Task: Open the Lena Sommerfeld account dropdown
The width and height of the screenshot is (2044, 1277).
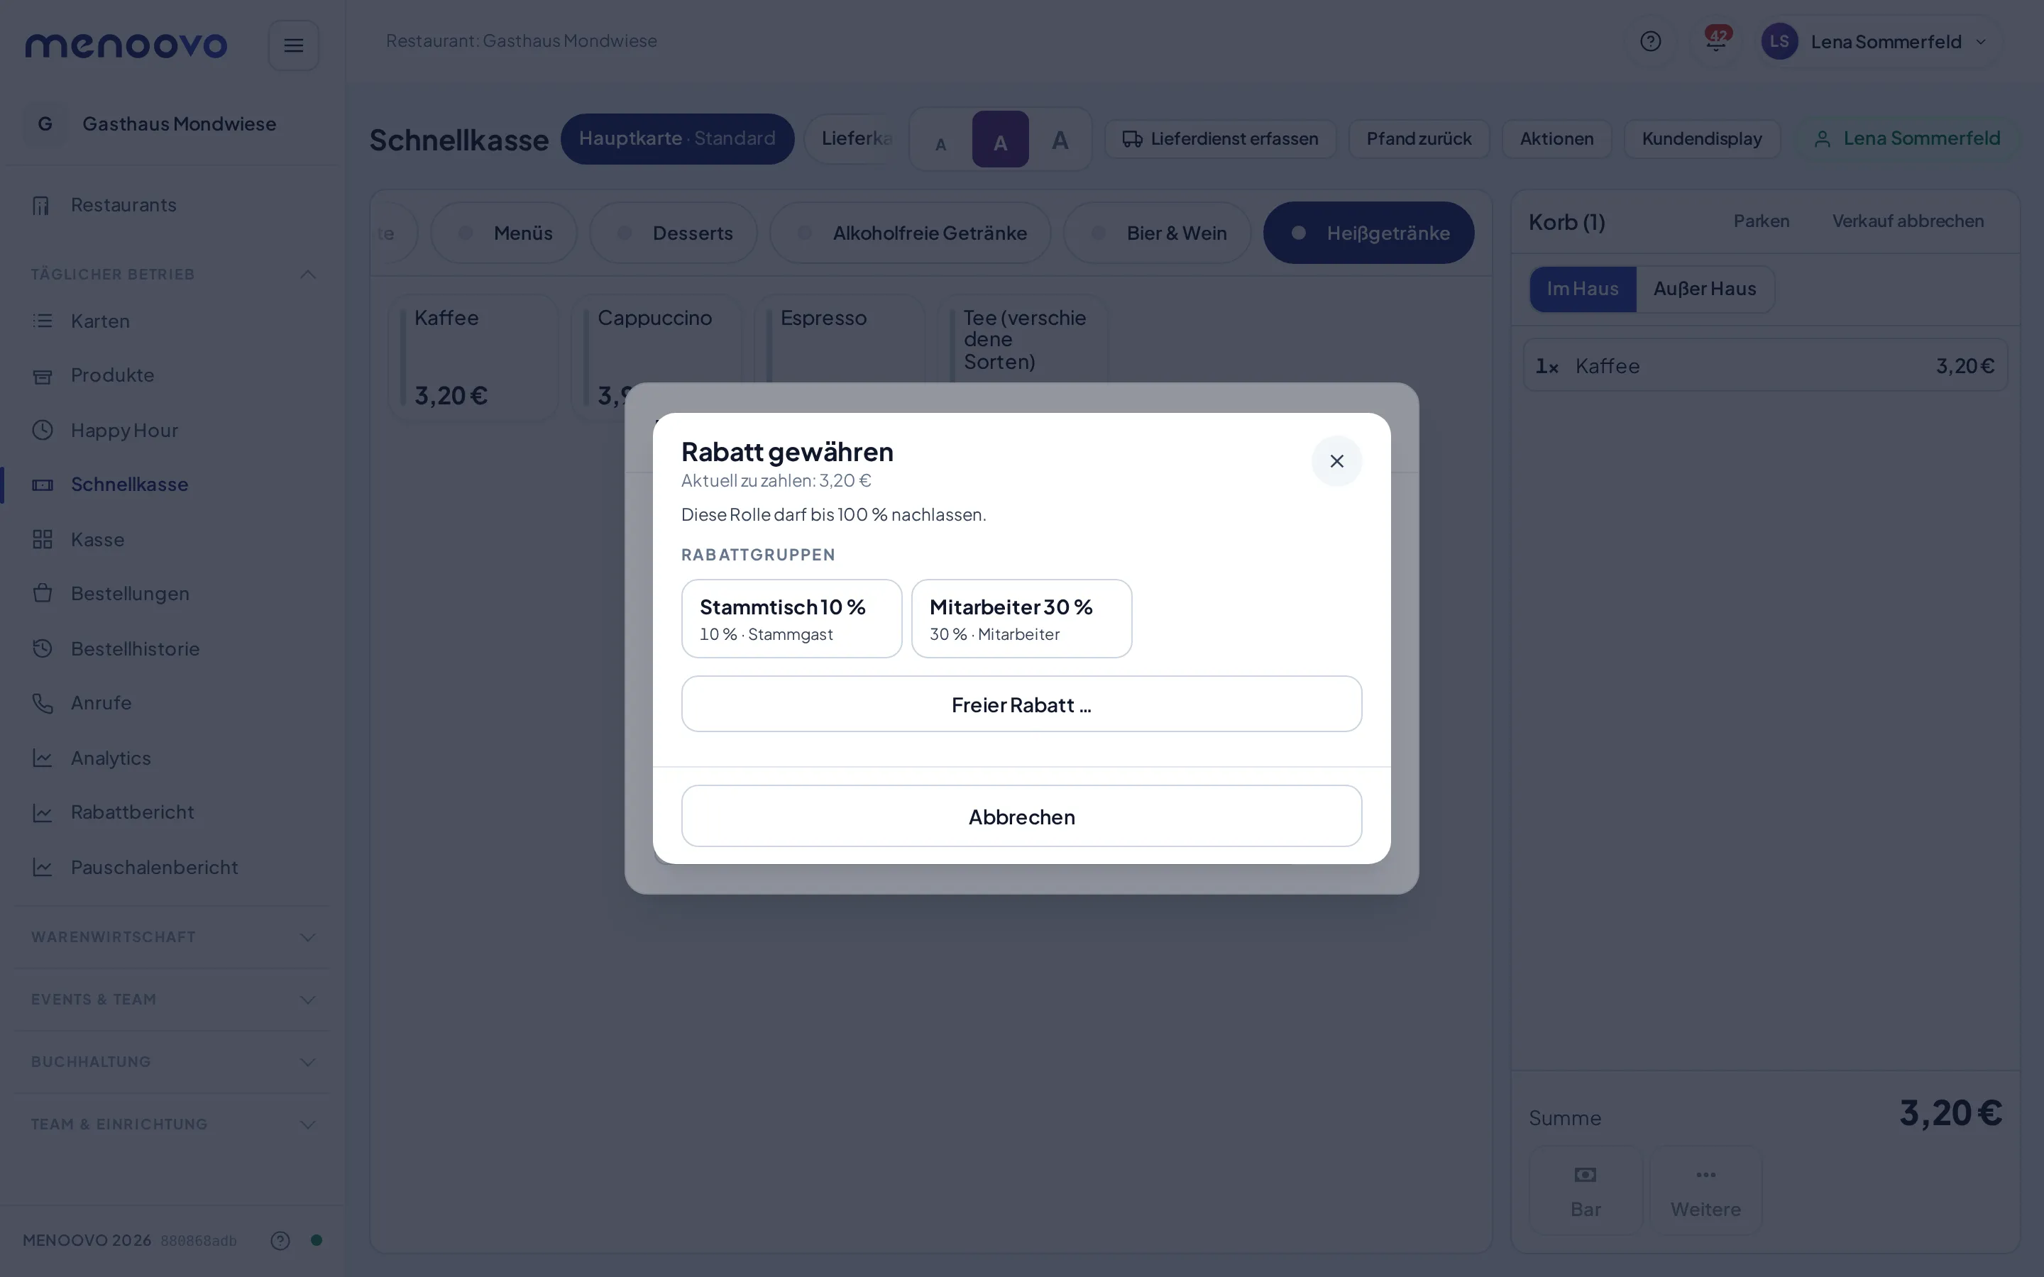Action: [1877, 41]
